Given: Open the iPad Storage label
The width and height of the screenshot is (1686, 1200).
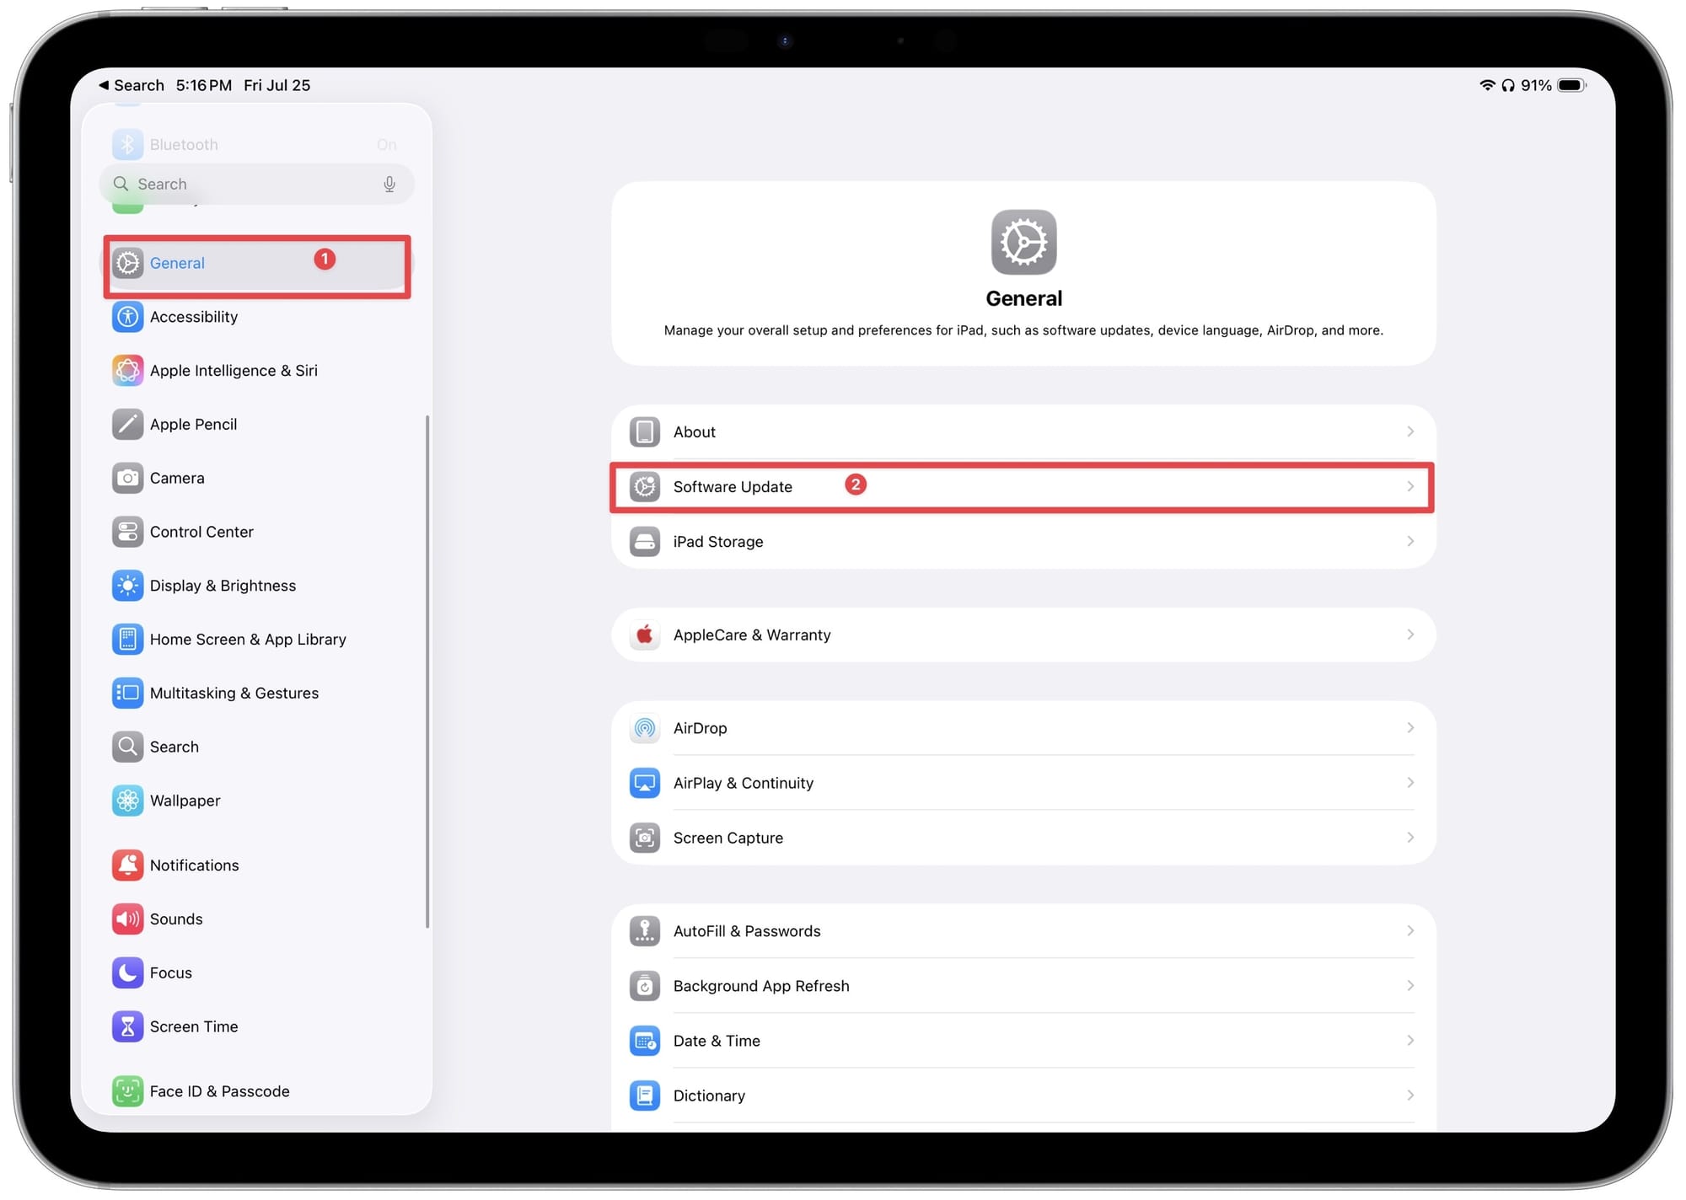Looking at the screenshot, I should coord(718,542).
